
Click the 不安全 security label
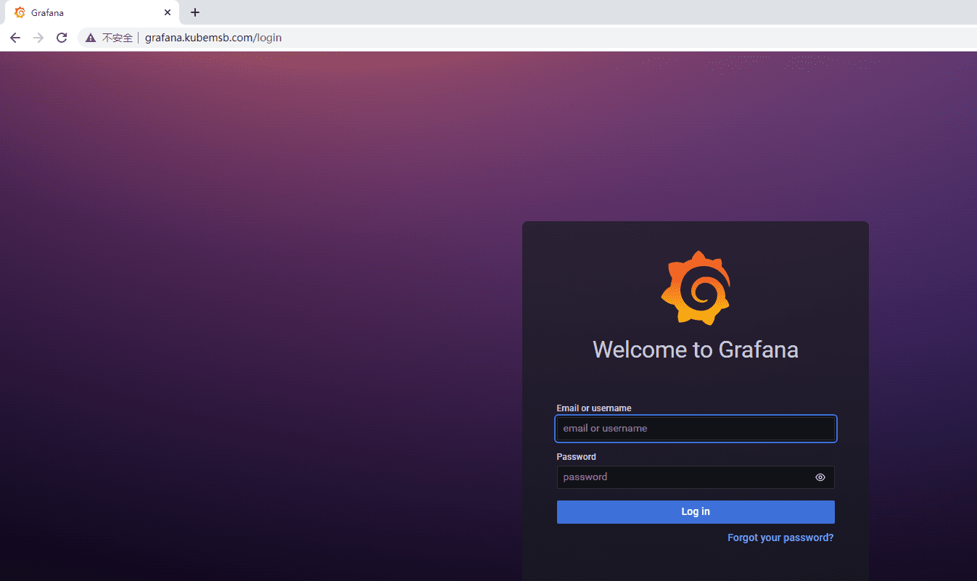pyautogui.click(x=118, y=38)
